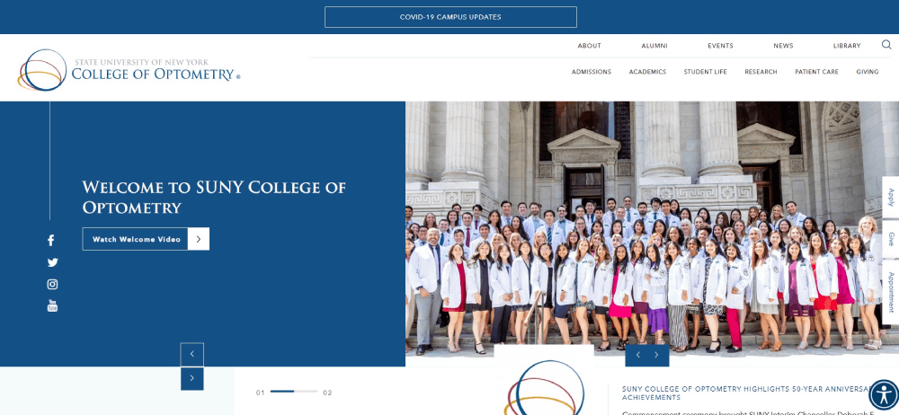Go to previous slide in left carousel

click(x=192, y=354)
